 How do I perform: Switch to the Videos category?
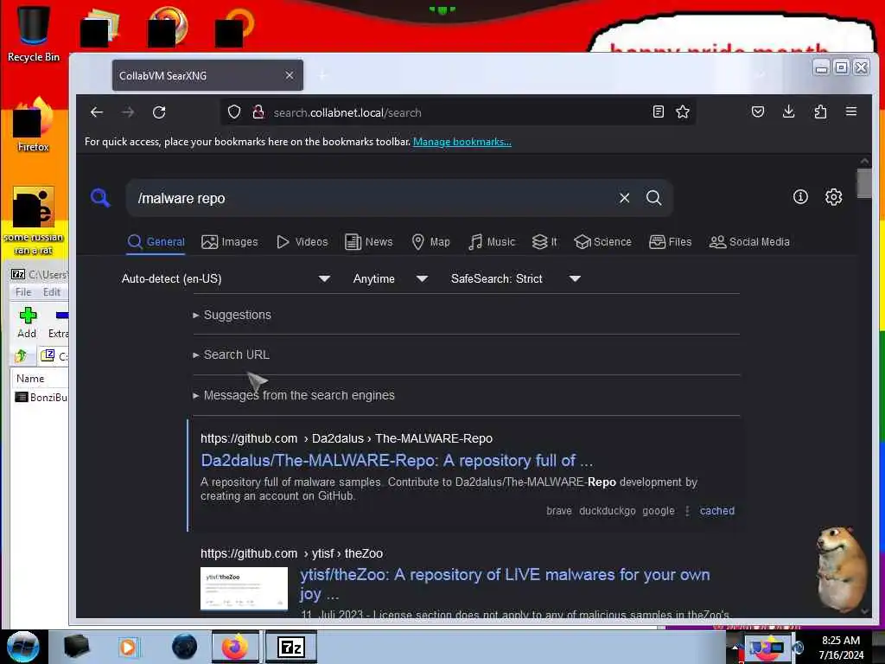pos(302,242)
